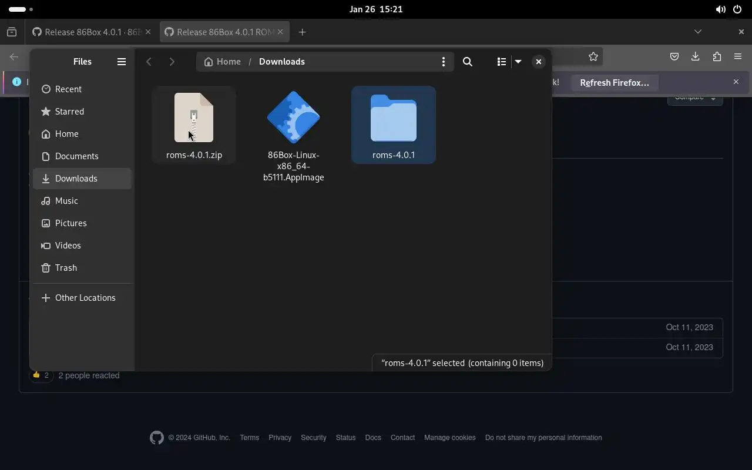This screenshot has height=470, width=752.
Task: Close the first Firefox tab
Action: 148,32
